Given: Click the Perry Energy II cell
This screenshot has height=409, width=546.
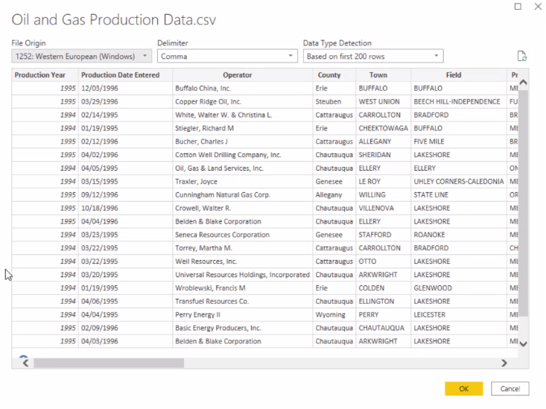Looking at the screenshot, I should pos(243,314).
